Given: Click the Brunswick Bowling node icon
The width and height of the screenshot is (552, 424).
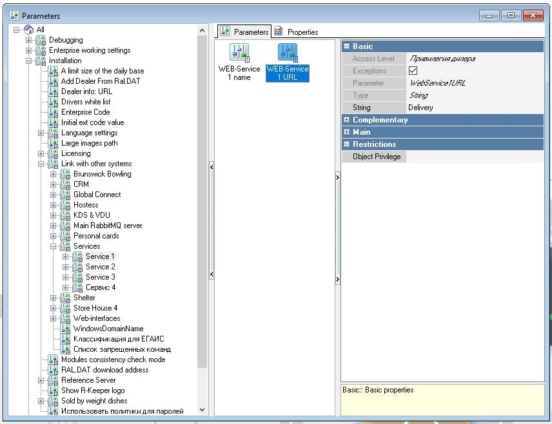Looking at the screenshot, I should 66,174.
